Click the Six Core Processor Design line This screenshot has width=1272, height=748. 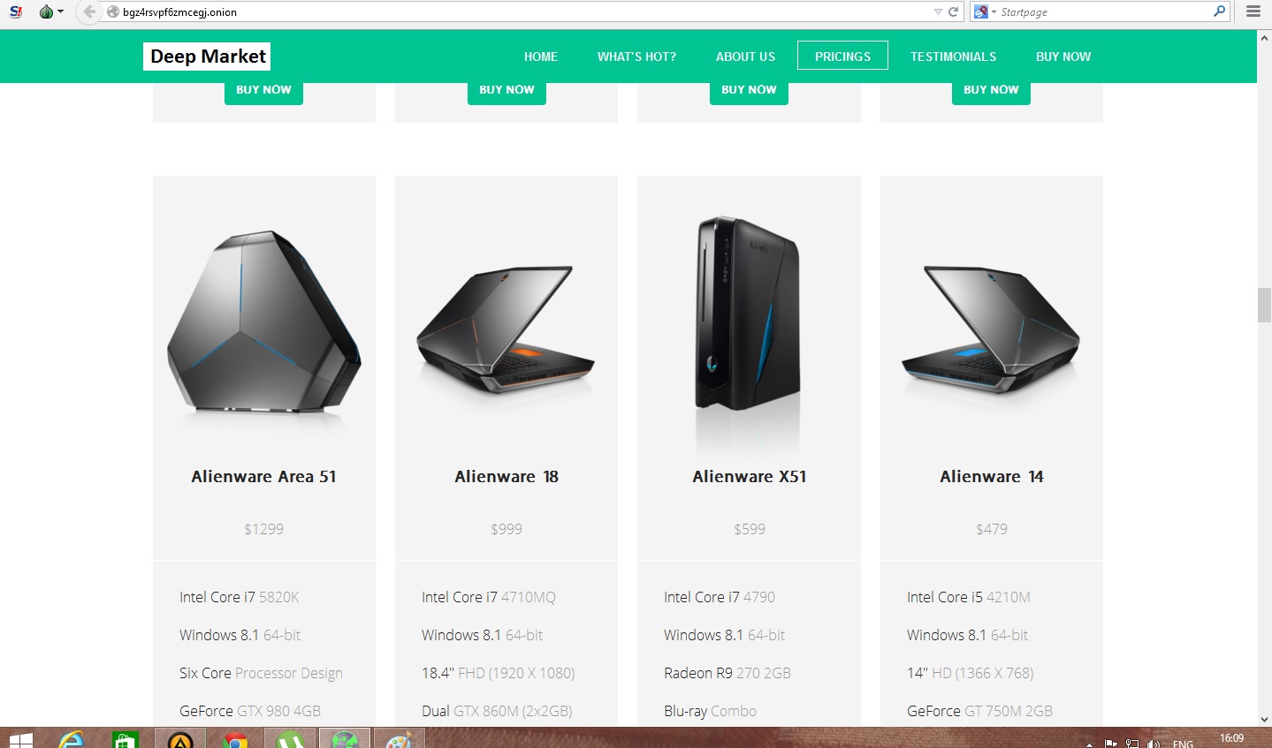pyautogui.click(x=260, y=673)
